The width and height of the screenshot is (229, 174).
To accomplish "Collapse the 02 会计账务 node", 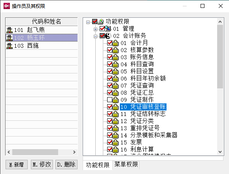I will coord(95,36).
